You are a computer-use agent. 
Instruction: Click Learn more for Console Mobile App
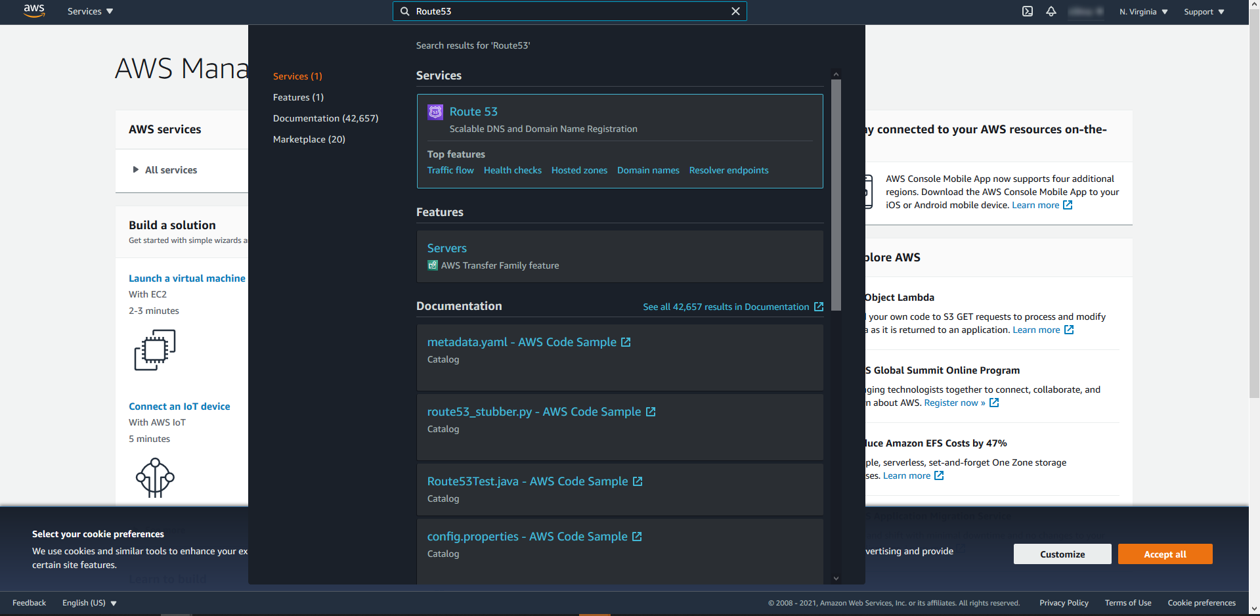(1035, 205)
